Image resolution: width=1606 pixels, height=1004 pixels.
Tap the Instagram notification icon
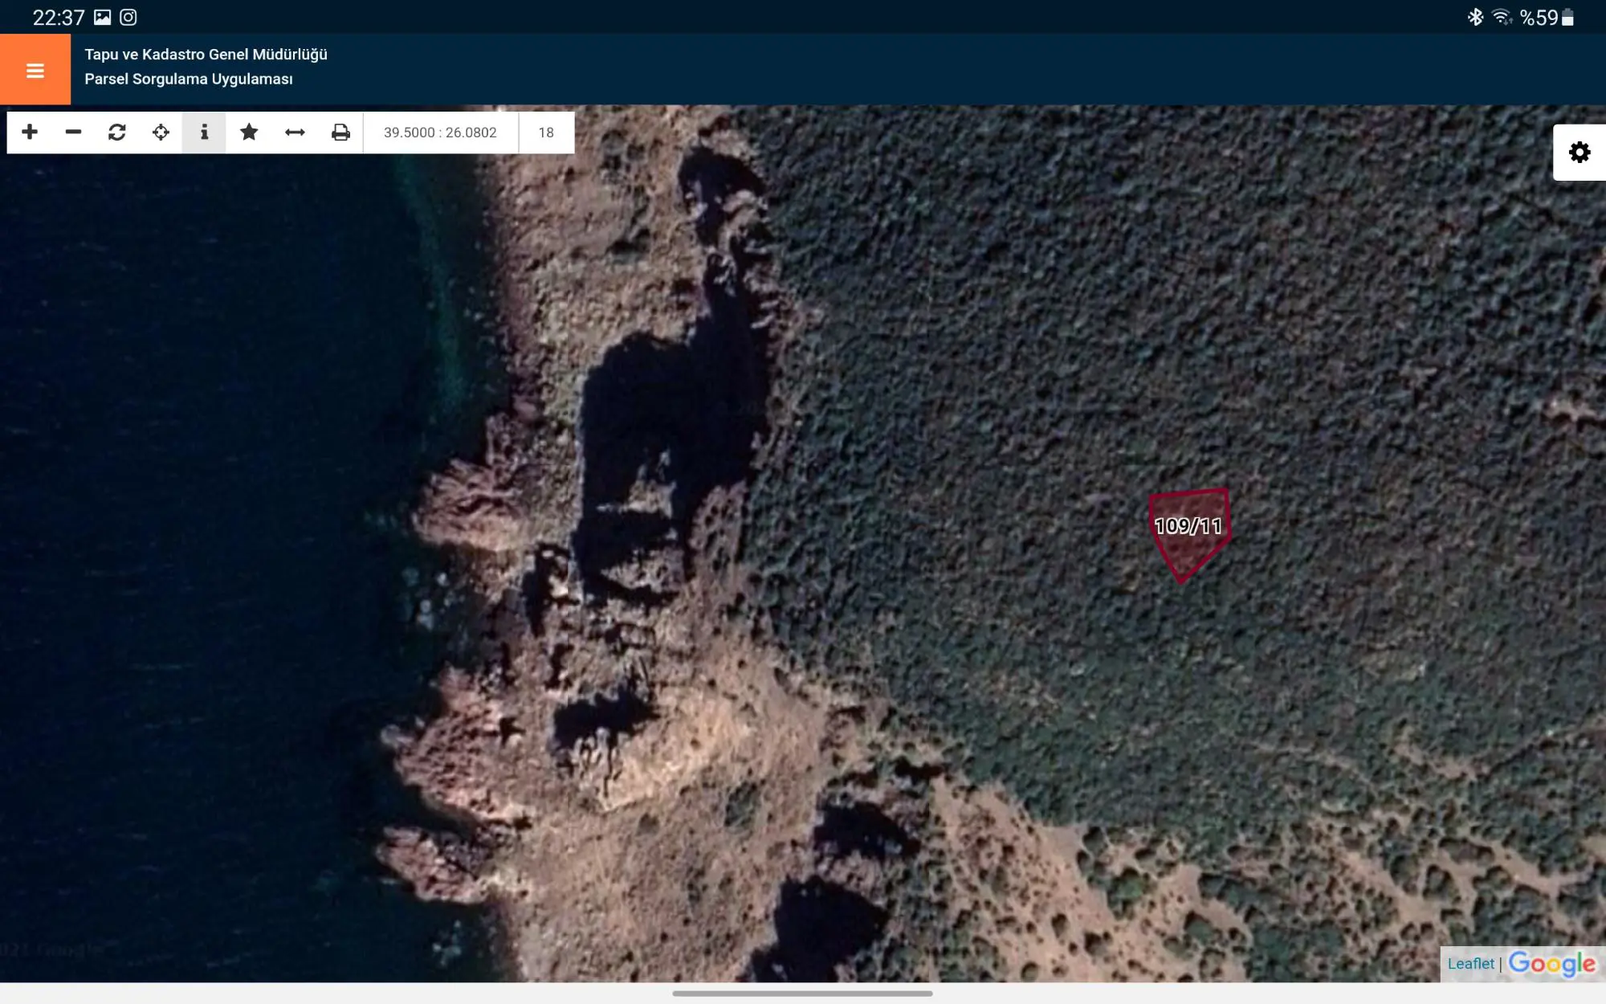[x=128, y=17]
